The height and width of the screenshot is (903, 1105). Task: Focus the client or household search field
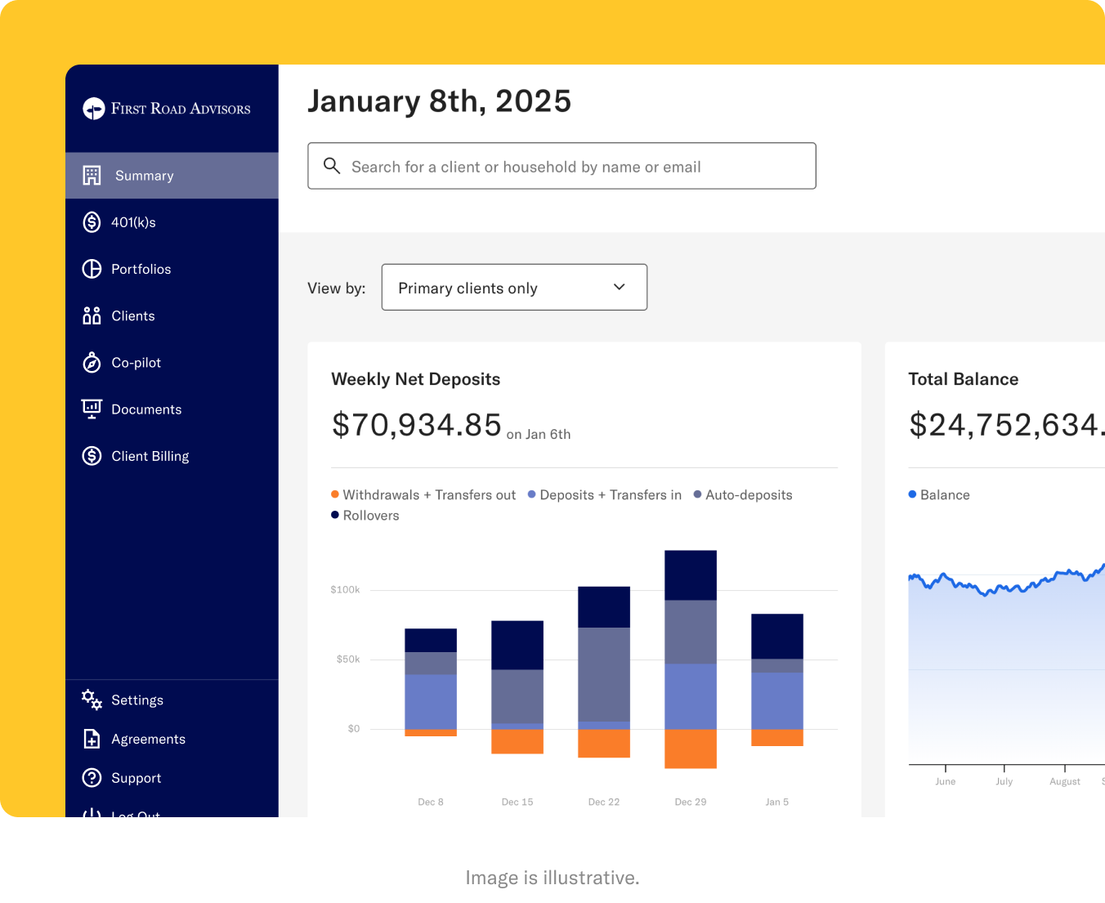561,166
